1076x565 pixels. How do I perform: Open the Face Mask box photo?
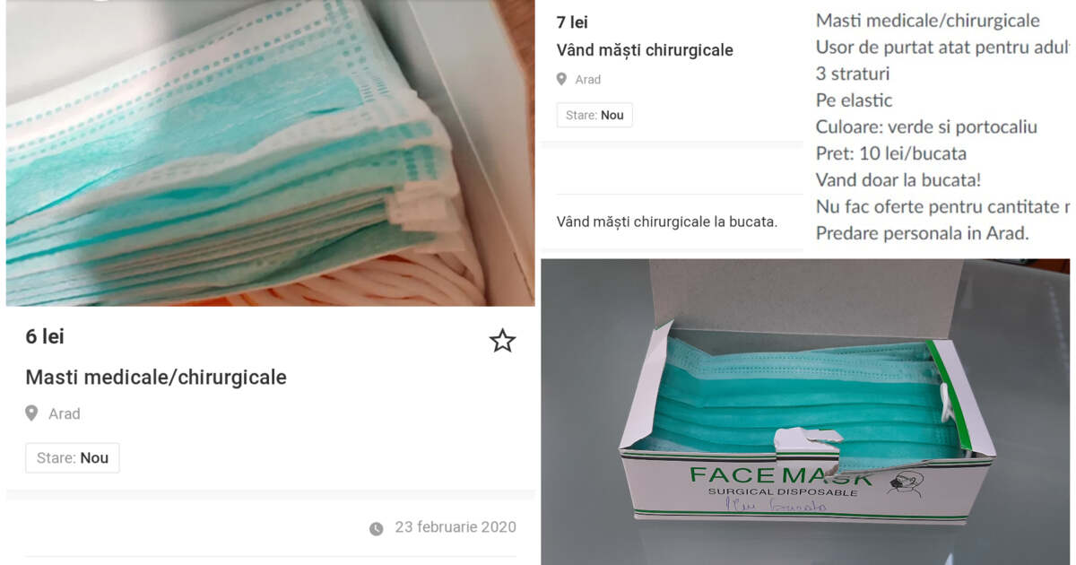tap(805, 412)
